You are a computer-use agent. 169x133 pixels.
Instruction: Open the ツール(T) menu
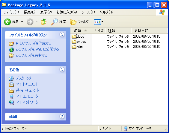88,12
